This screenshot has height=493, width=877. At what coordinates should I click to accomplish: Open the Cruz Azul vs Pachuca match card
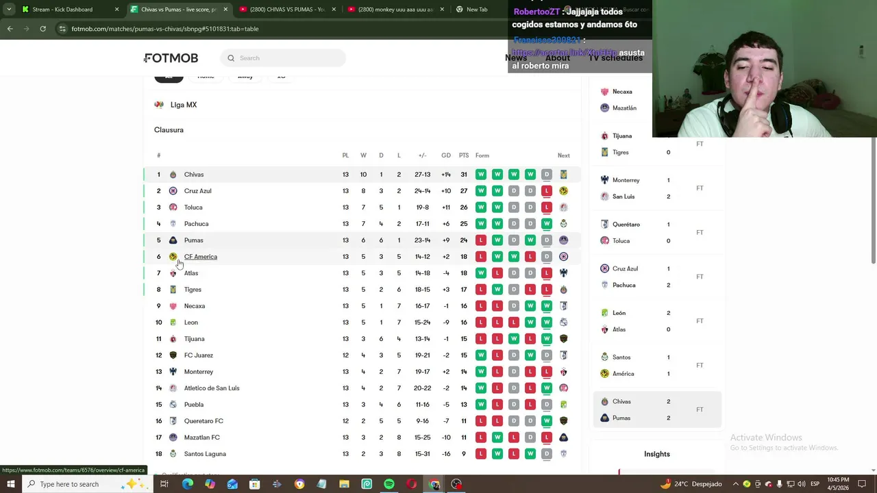pyautogui.click(x=657, y=277)
